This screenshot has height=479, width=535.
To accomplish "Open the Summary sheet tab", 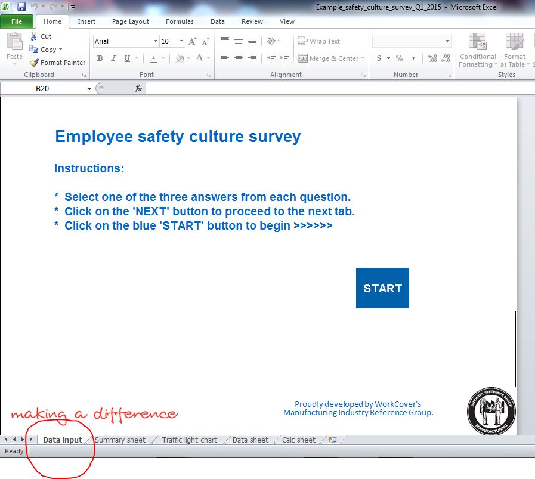I will point(120,440).
